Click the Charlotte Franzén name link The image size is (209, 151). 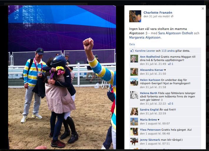tap(158, 13)
